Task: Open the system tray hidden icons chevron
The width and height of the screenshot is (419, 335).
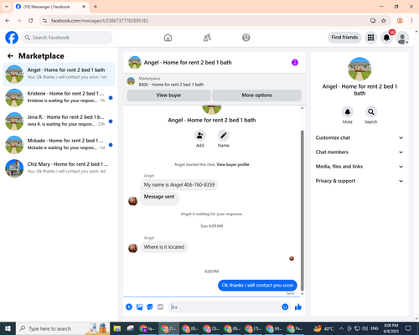Action: click(x=341, y=328)
